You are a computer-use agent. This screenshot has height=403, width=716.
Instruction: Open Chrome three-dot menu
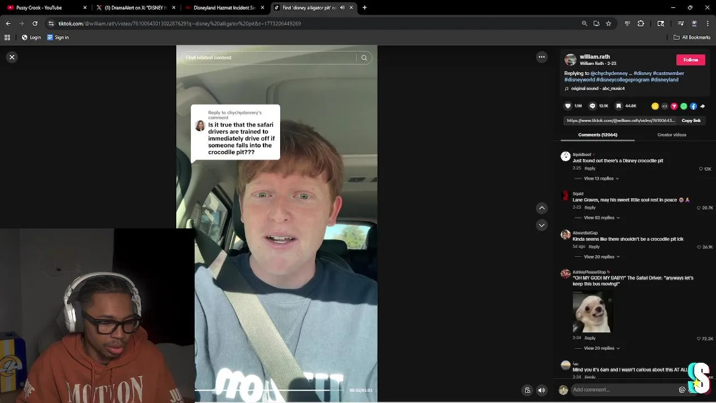click(x=709, y=24)
